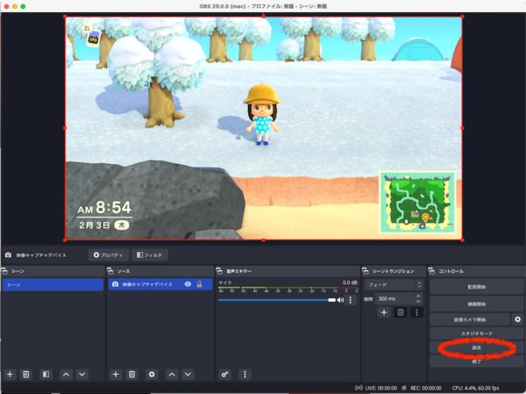Start streaming with 配信開始

click(x=477, y=287)
